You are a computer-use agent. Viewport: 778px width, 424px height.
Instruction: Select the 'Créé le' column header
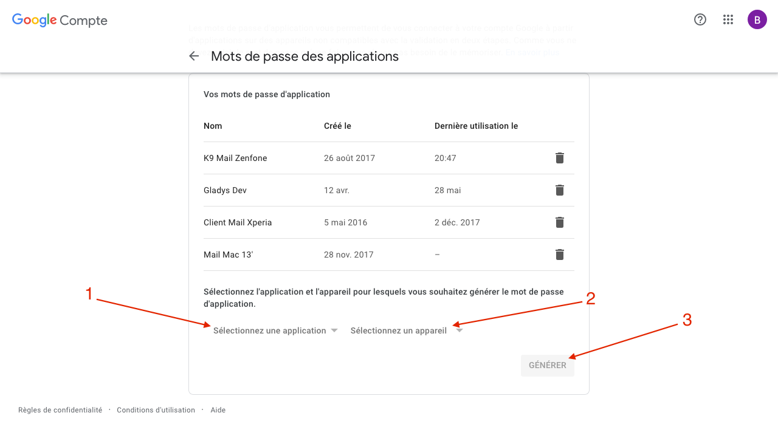pyautogui.click(x=339, y=126)
